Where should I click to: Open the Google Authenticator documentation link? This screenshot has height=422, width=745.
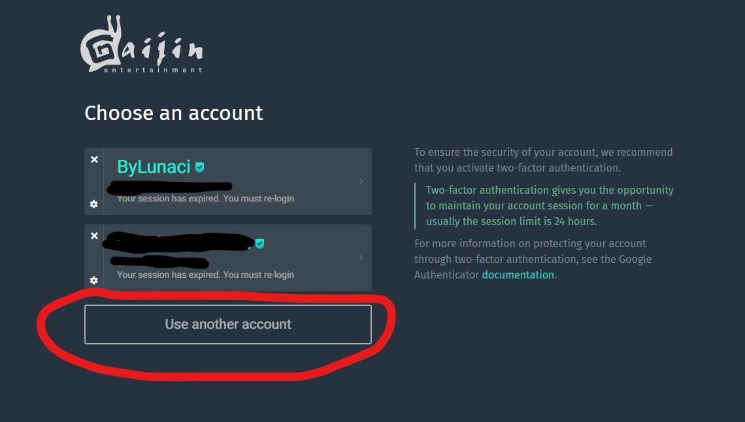[518, 275]
